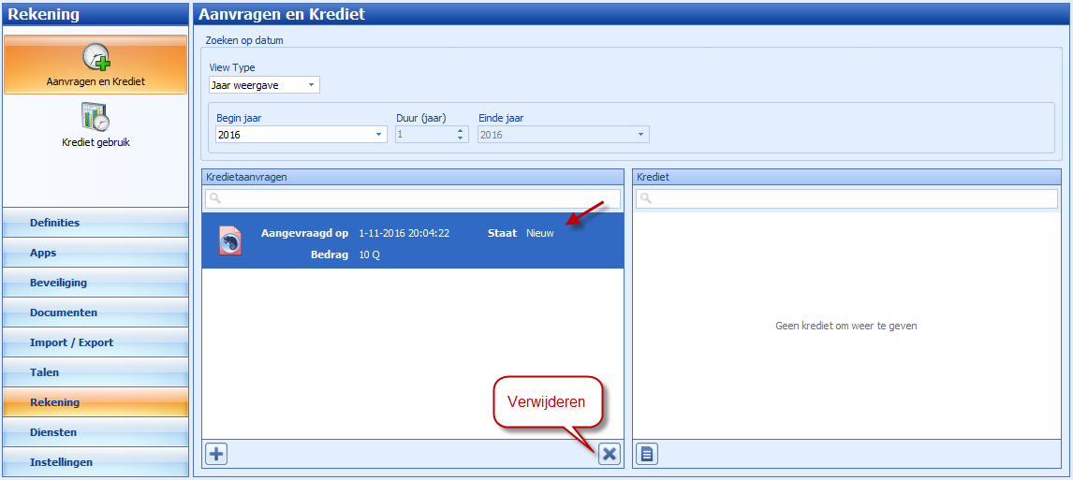1073x480 pixels.
Task: Open the Apps section
Action: 96,253
